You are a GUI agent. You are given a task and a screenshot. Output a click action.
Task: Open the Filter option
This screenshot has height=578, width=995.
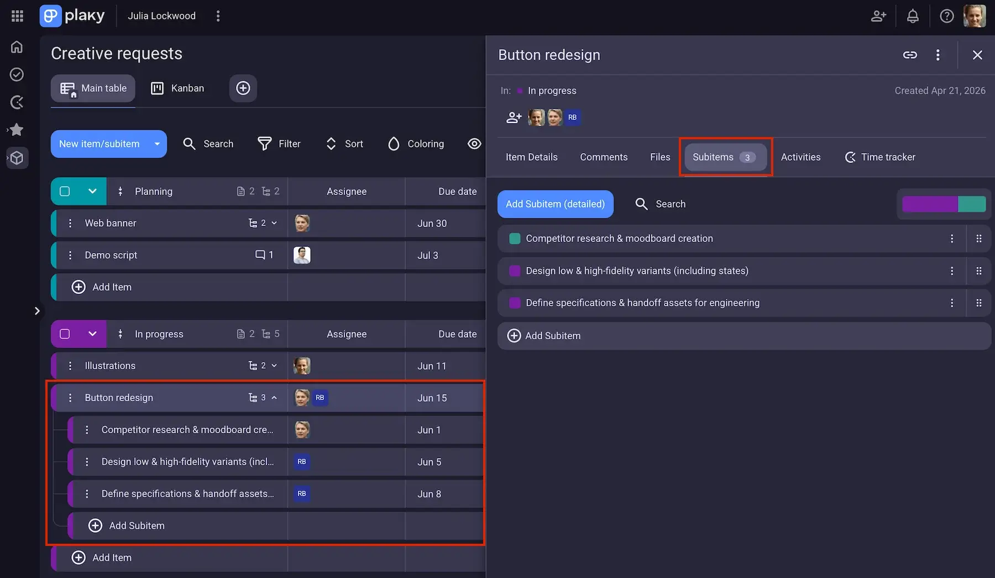tap(279, 144)
